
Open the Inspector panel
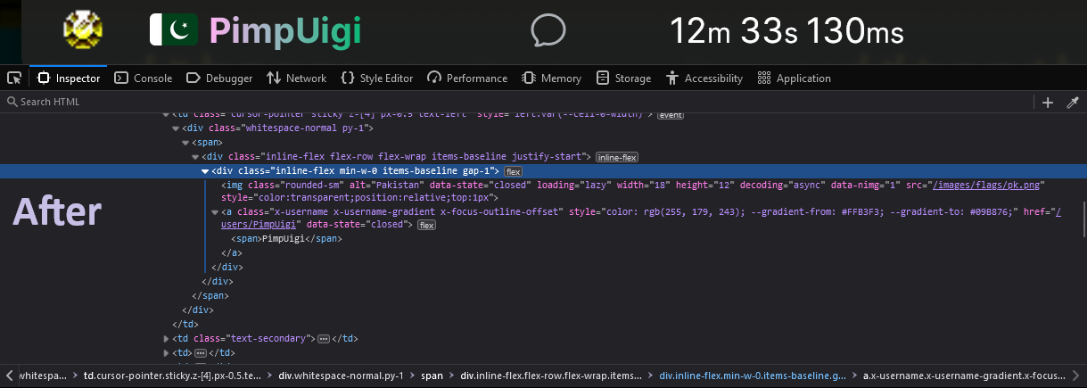[69, 78]
